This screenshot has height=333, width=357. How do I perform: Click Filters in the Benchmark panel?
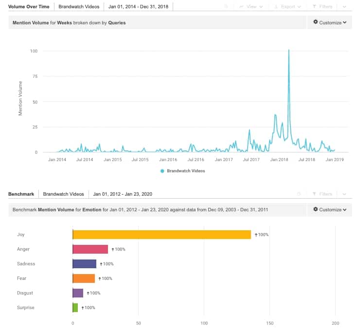coord(322,194)
